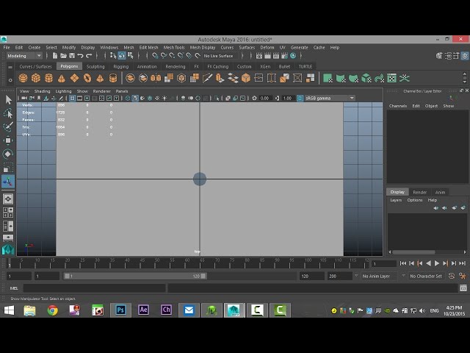Switch to the Rigging shelf tab

(x=120, y=66)
